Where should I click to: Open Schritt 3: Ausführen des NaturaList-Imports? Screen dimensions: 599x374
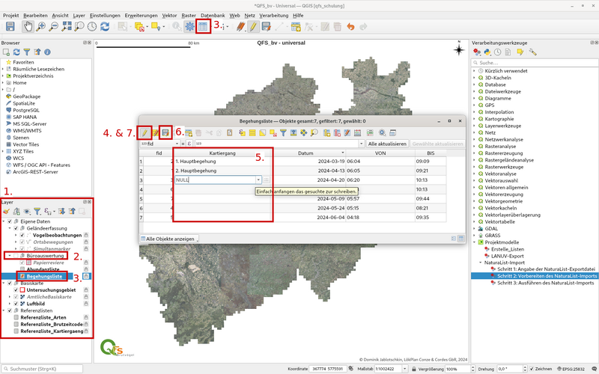pyautogui.click(x=546, y=283)
